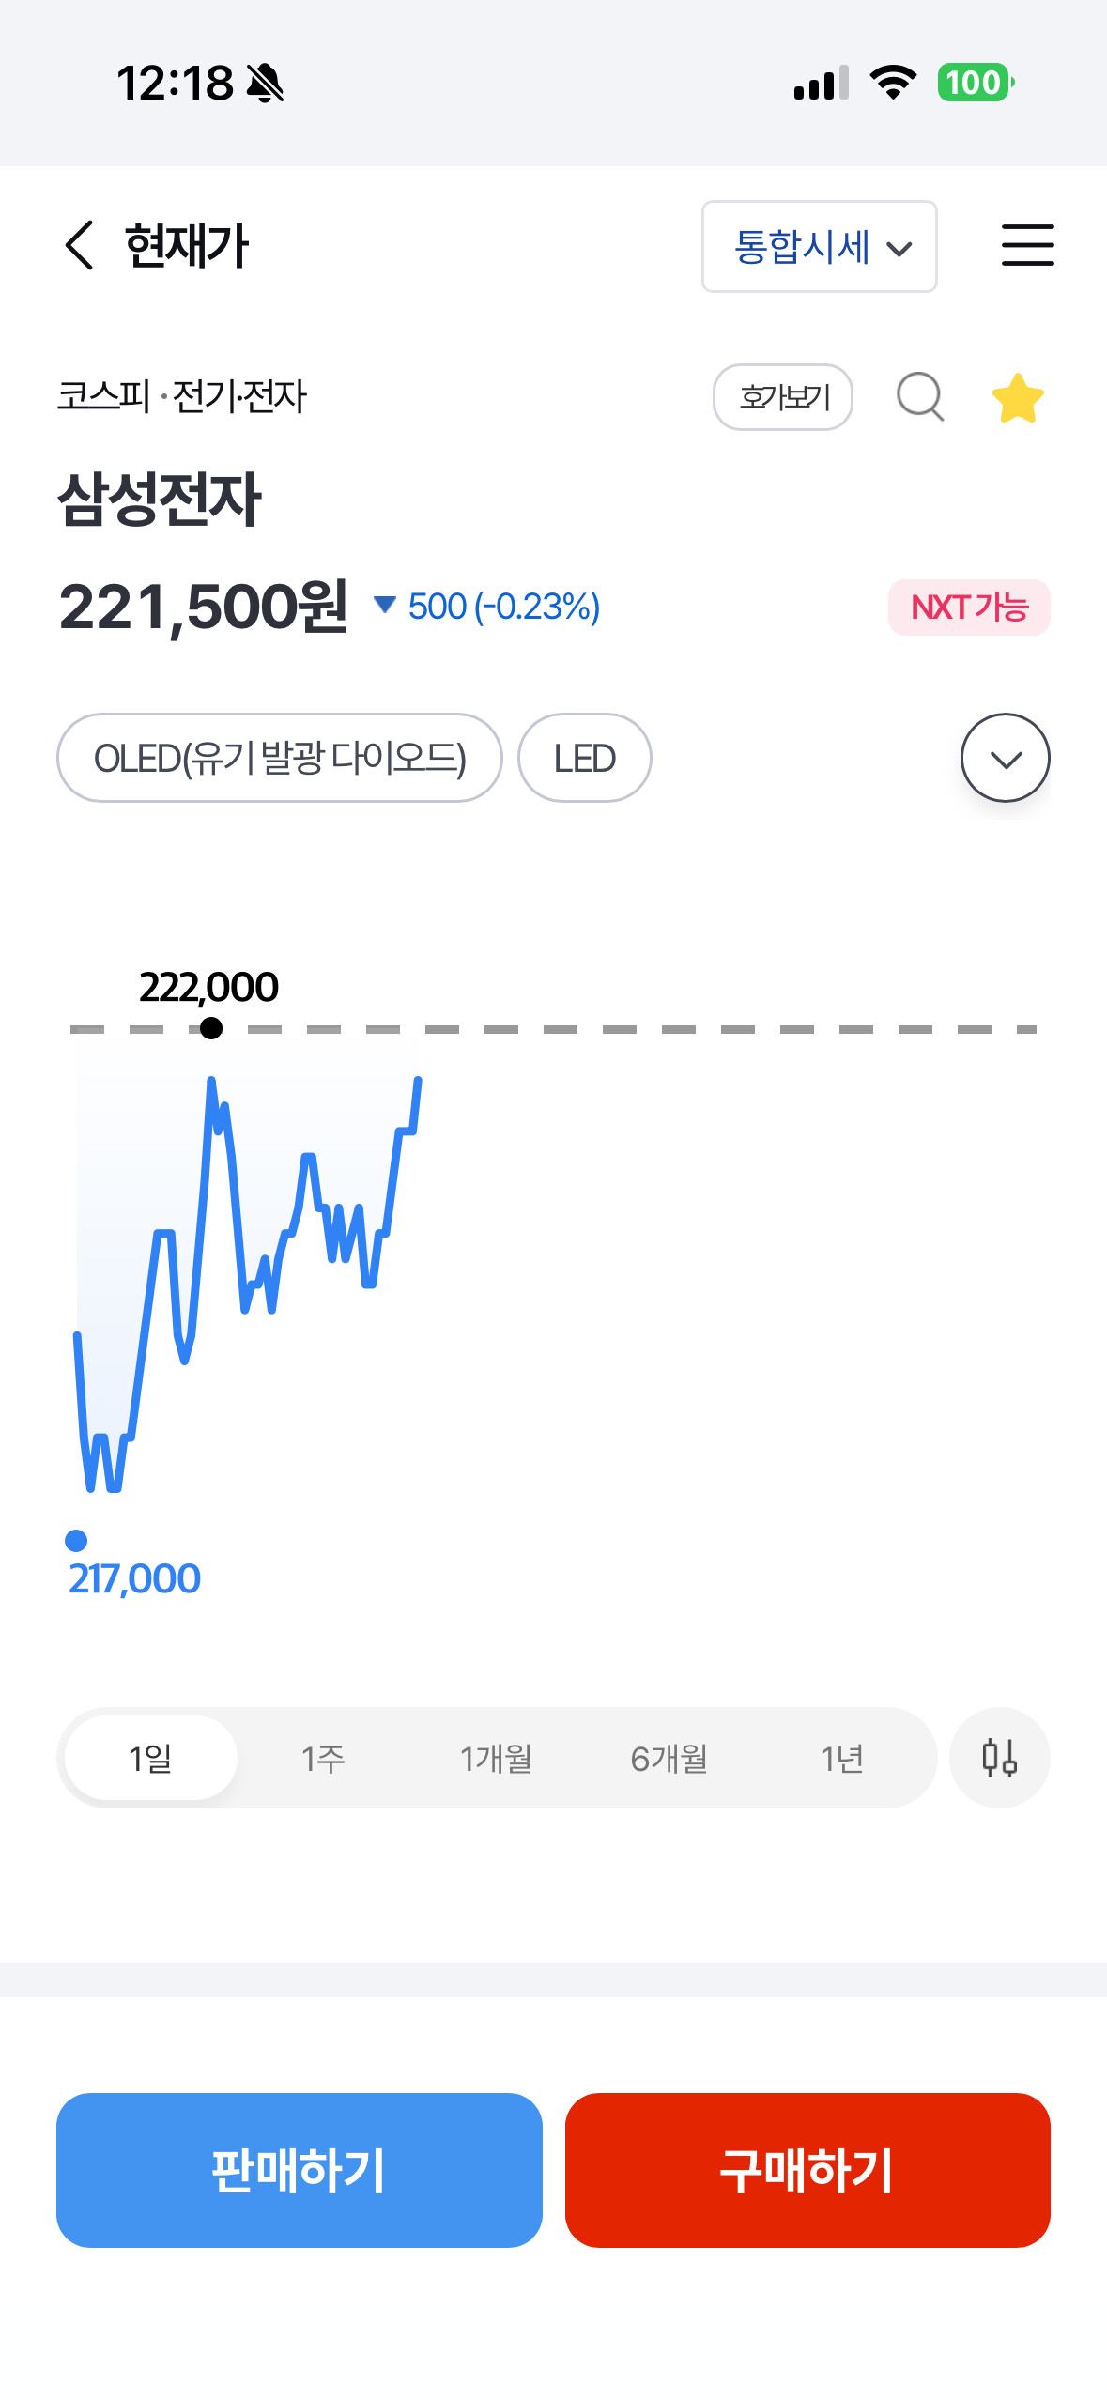
Task: Switch chart to 1주 period
Action: click(x=323, y=1758)
